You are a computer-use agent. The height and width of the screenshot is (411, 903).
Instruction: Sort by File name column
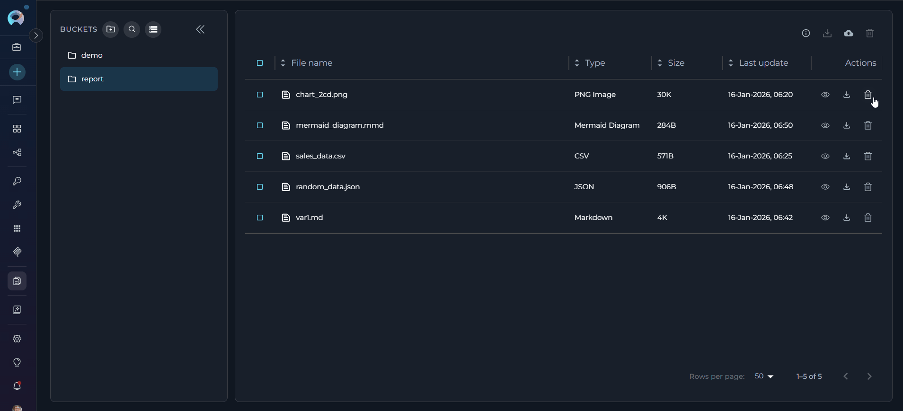311,63
